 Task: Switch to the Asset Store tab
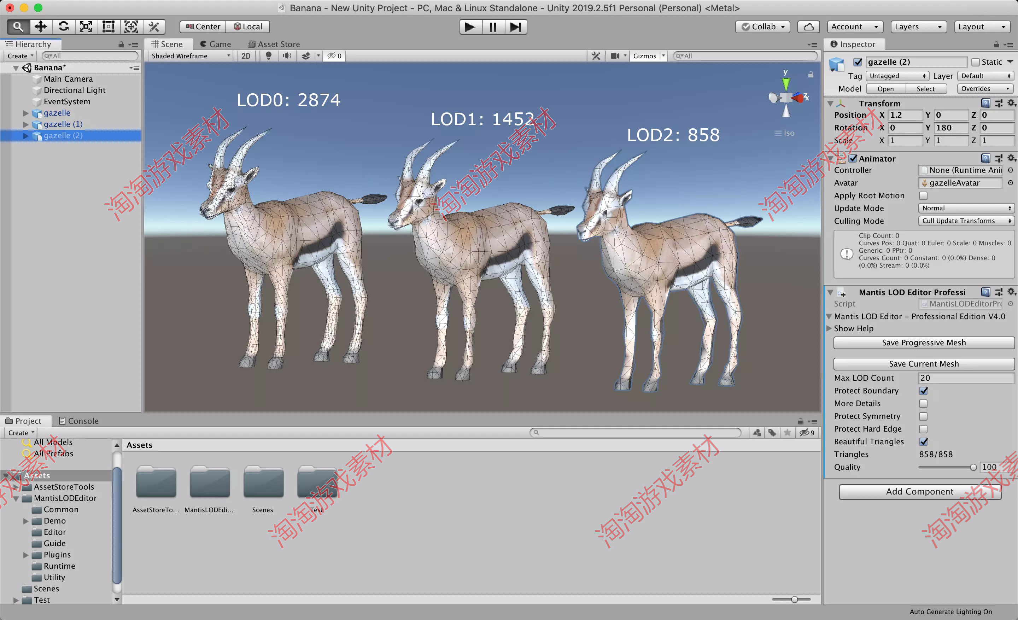(x=274, y=44)
